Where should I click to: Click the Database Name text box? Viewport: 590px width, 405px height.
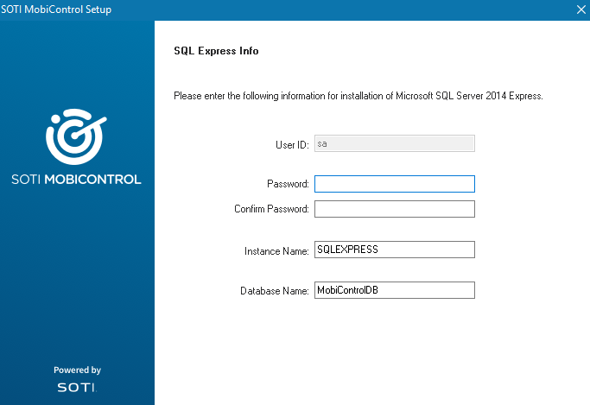[394, 290]
